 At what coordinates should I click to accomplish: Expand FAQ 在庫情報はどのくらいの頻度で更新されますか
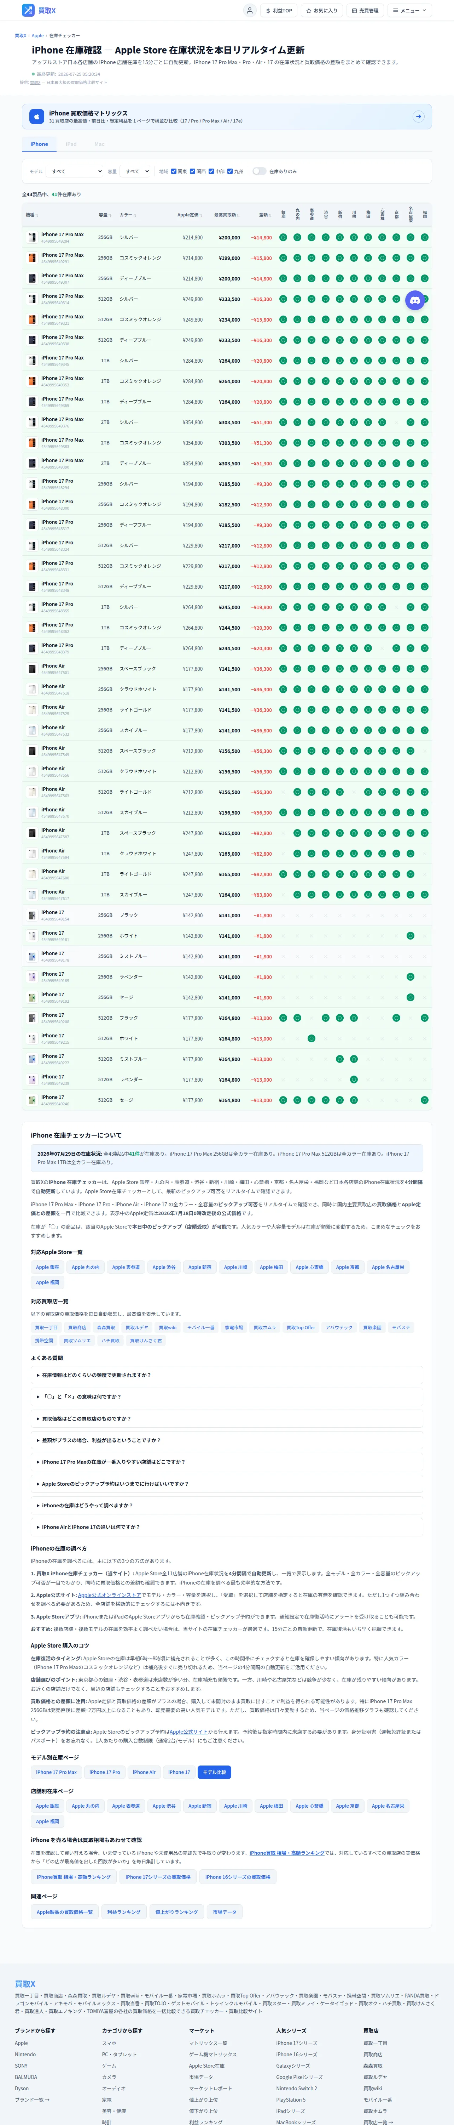click(x=227, y=1375)
